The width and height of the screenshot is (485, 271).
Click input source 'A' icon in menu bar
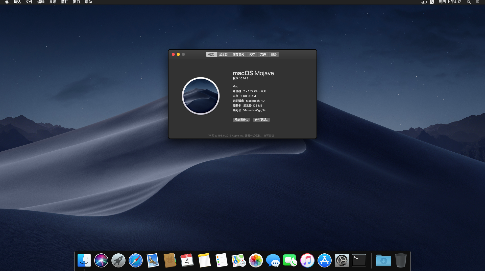click(432, 2)
